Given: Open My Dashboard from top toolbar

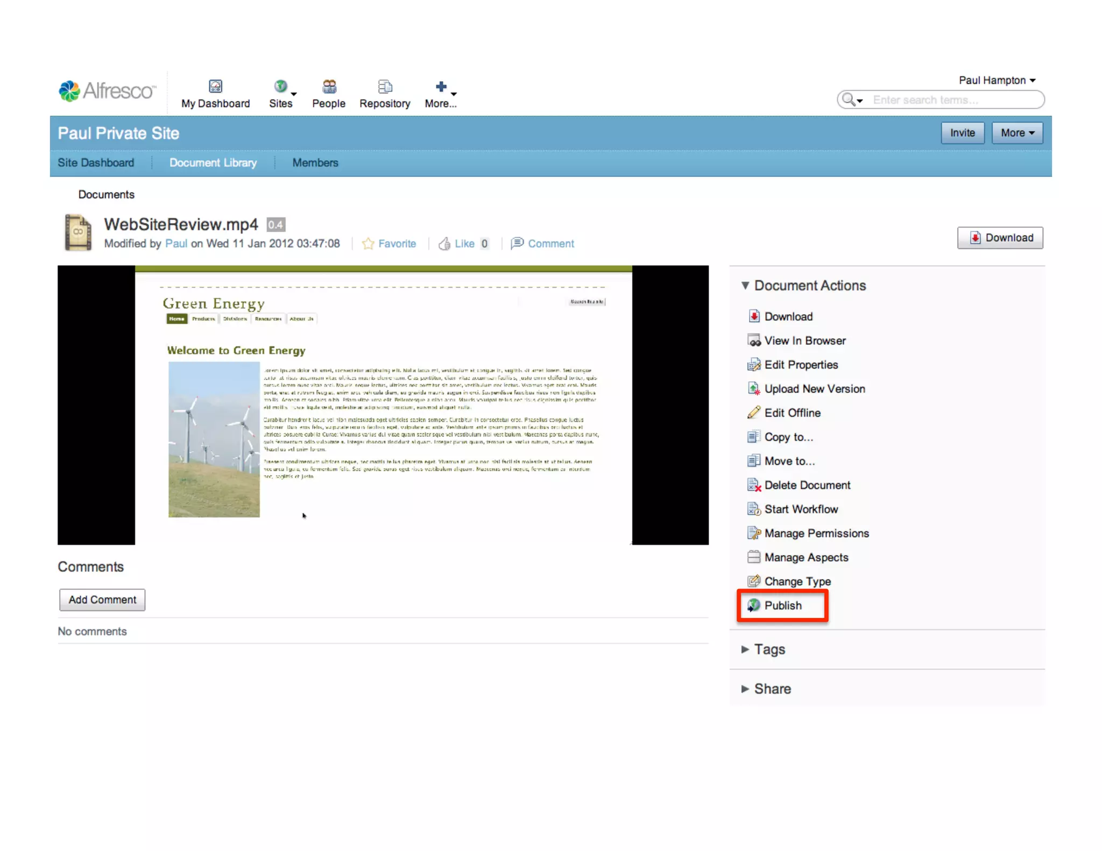Looking at the screenshot, I should tap(215, 94).
